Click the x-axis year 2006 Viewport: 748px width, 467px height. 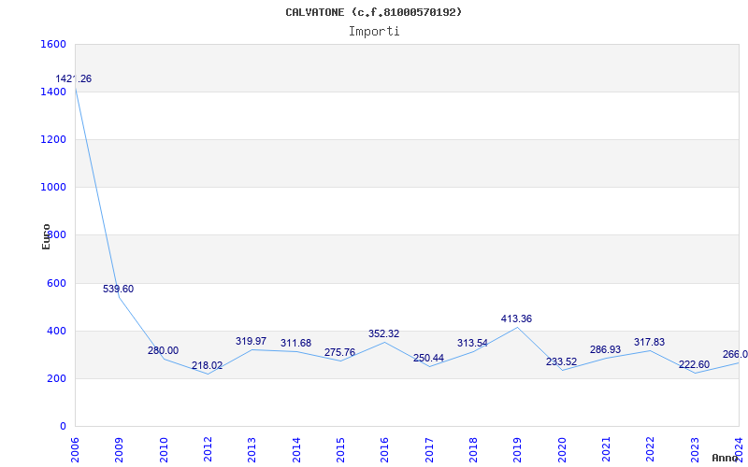point(75,450)
